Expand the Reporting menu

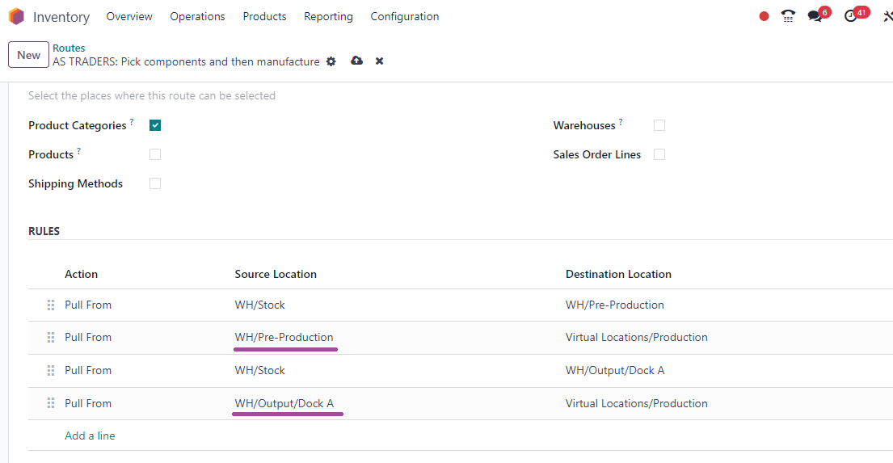tap(329, 16)
